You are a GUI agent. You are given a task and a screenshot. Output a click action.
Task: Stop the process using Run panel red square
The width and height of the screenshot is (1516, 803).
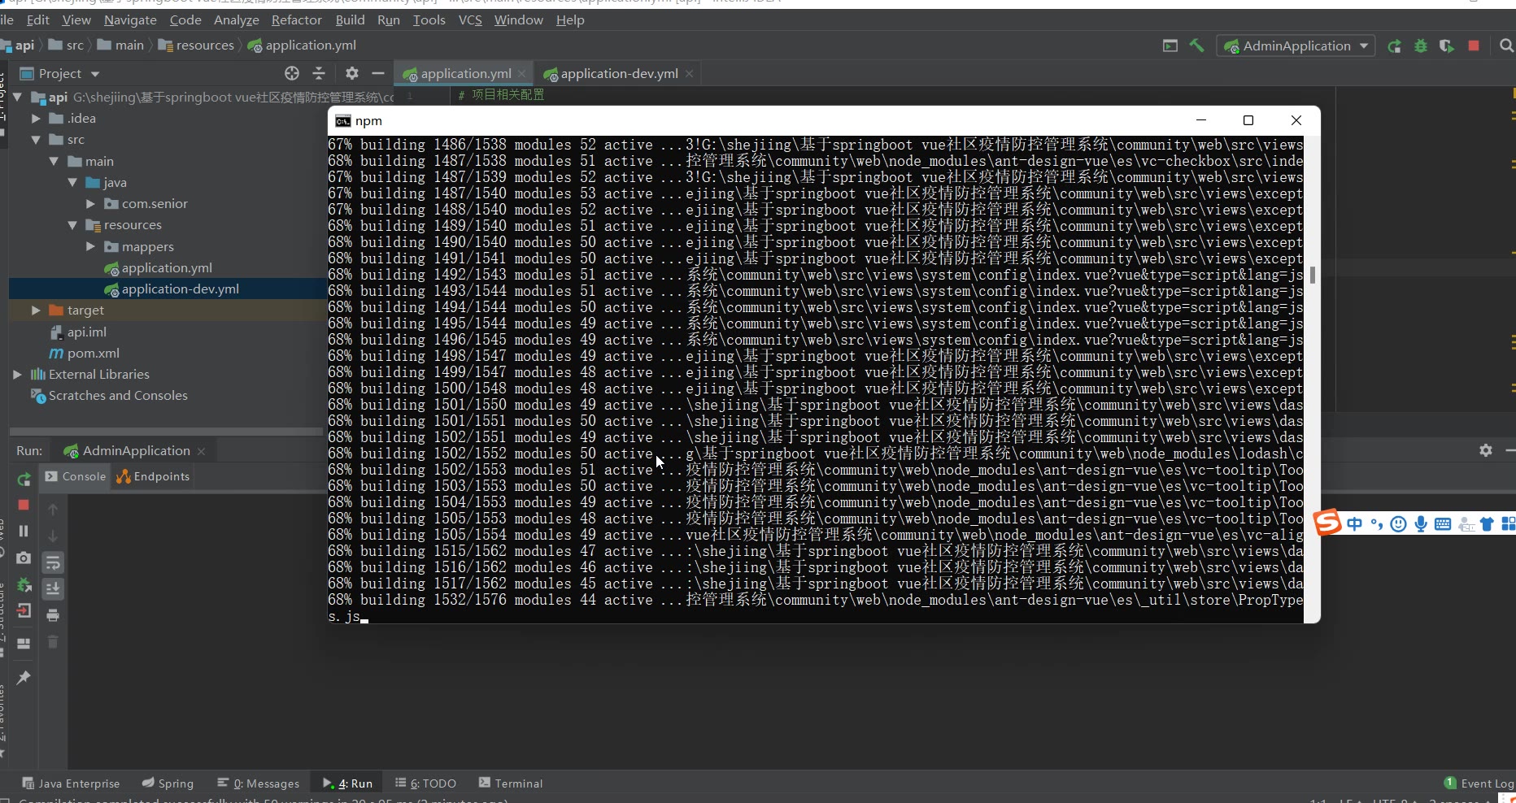(x=24, y=505)
